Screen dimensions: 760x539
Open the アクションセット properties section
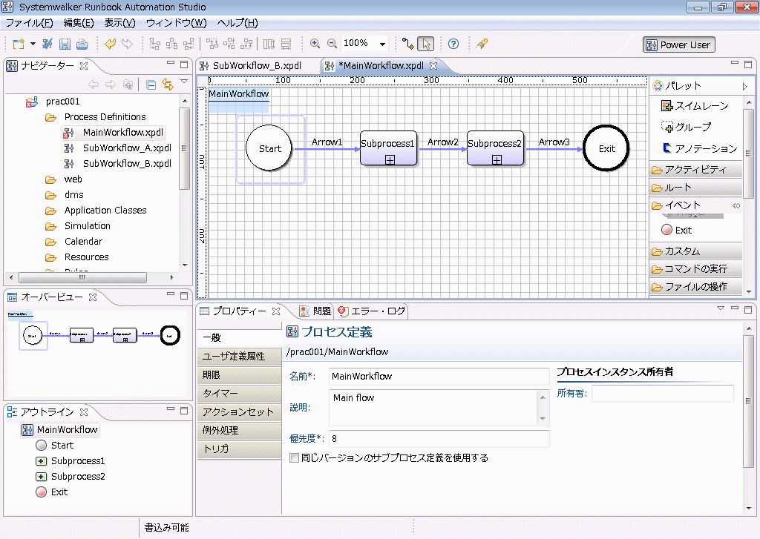tap(239, 411)
